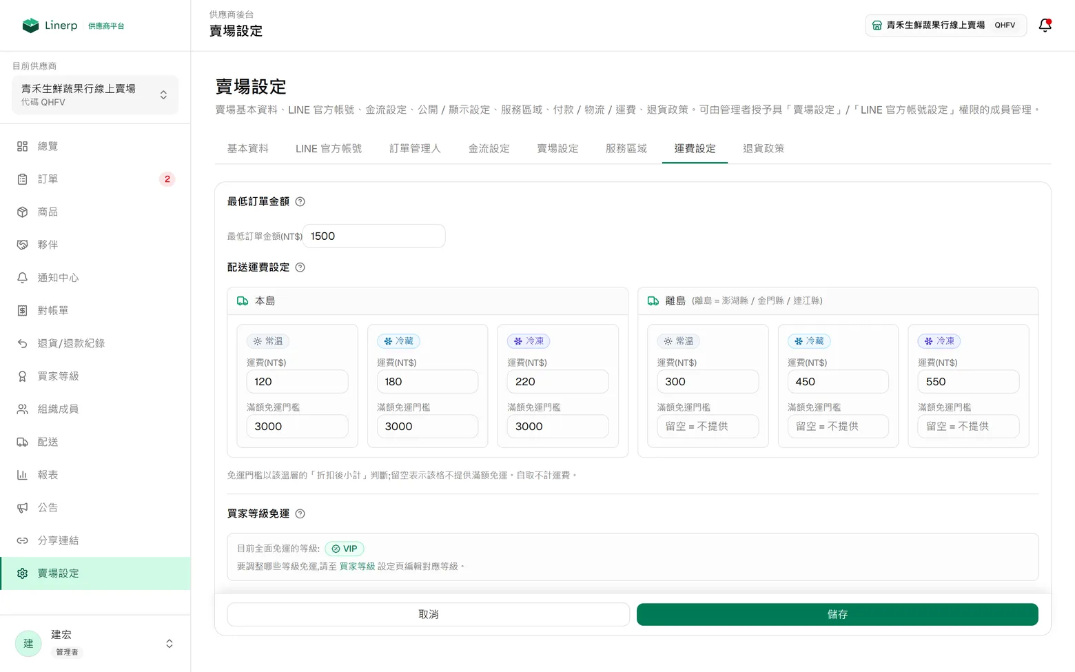This screenshot has height=672, width=1075.
Task: Click the Linerp logo icon
Action: tap(30, 26)
